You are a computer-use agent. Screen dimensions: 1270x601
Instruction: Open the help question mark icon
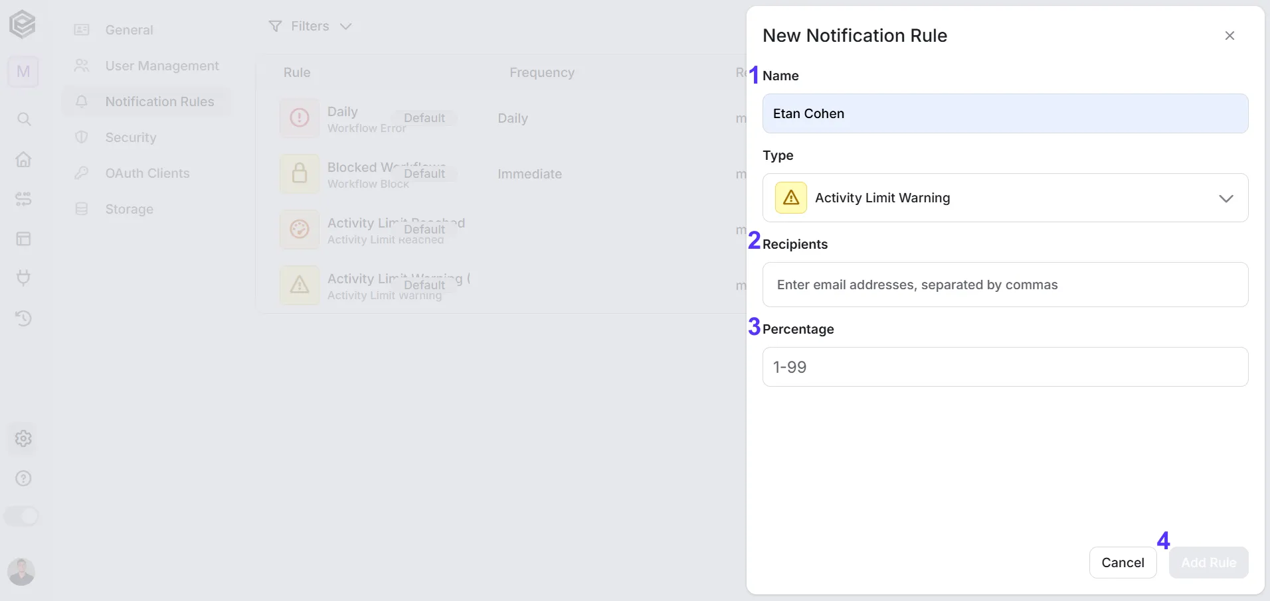click(x=23, y=478)
